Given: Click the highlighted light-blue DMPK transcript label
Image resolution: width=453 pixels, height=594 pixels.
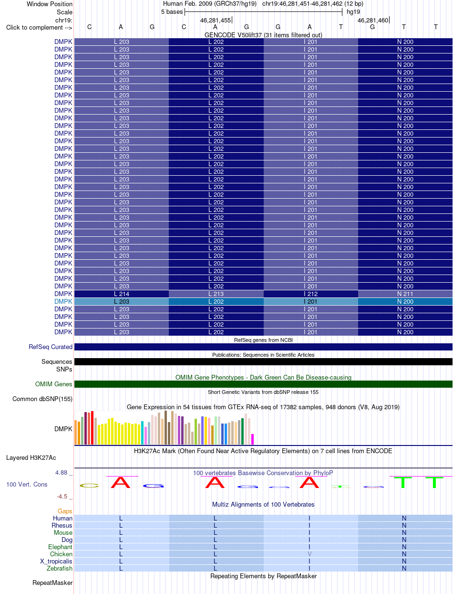Looking at the screenshot, I should 63,301.
